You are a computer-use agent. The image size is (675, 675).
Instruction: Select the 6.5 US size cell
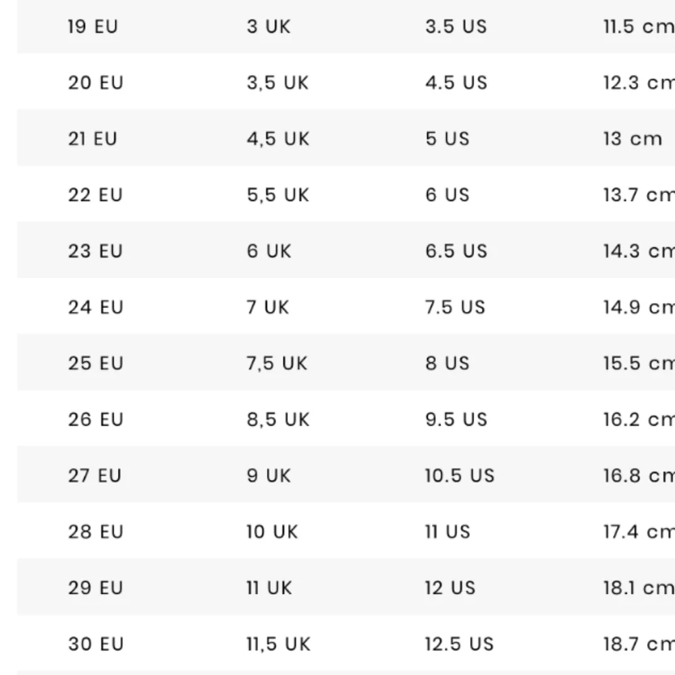pyautogui.click(x=456, y=251)
